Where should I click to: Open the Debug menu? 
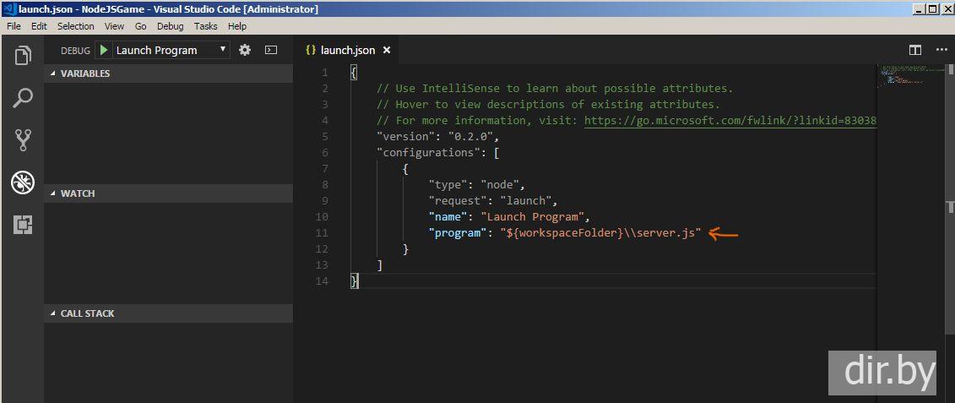click(x=170, y=26)
